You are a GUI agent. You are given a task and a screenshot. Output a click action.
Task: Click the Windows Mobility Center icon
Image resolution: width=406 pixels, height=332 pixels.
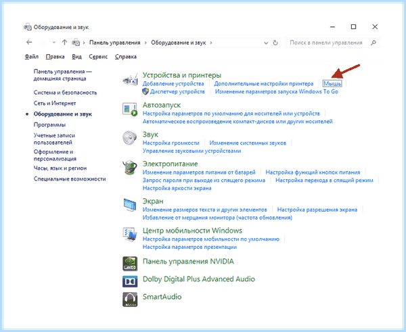point(130,235)
